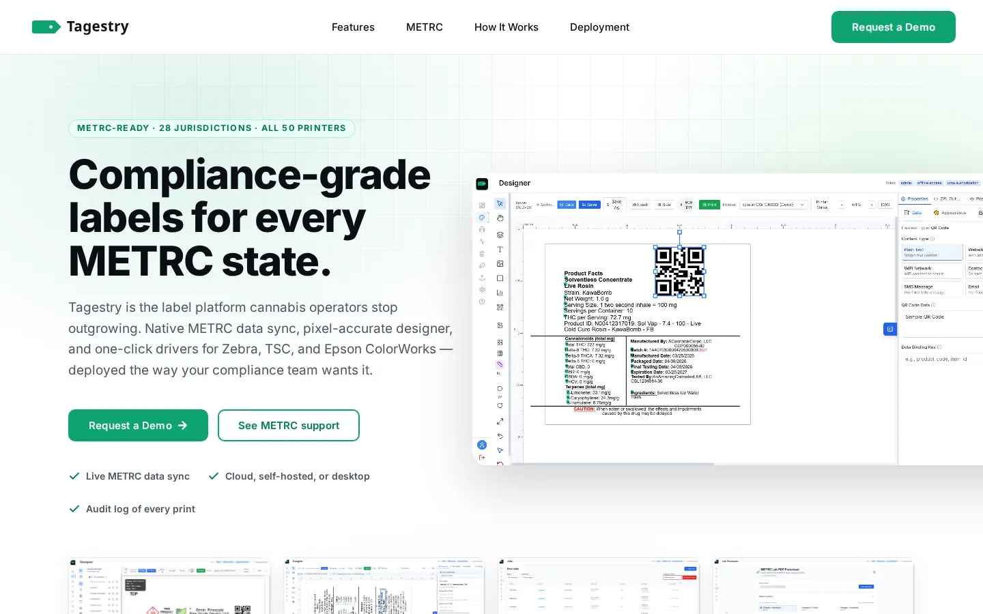Click the blue Data button in toolbar
Image resolution: width=983 pixels, height=614 pixels.
pos(567,205)
